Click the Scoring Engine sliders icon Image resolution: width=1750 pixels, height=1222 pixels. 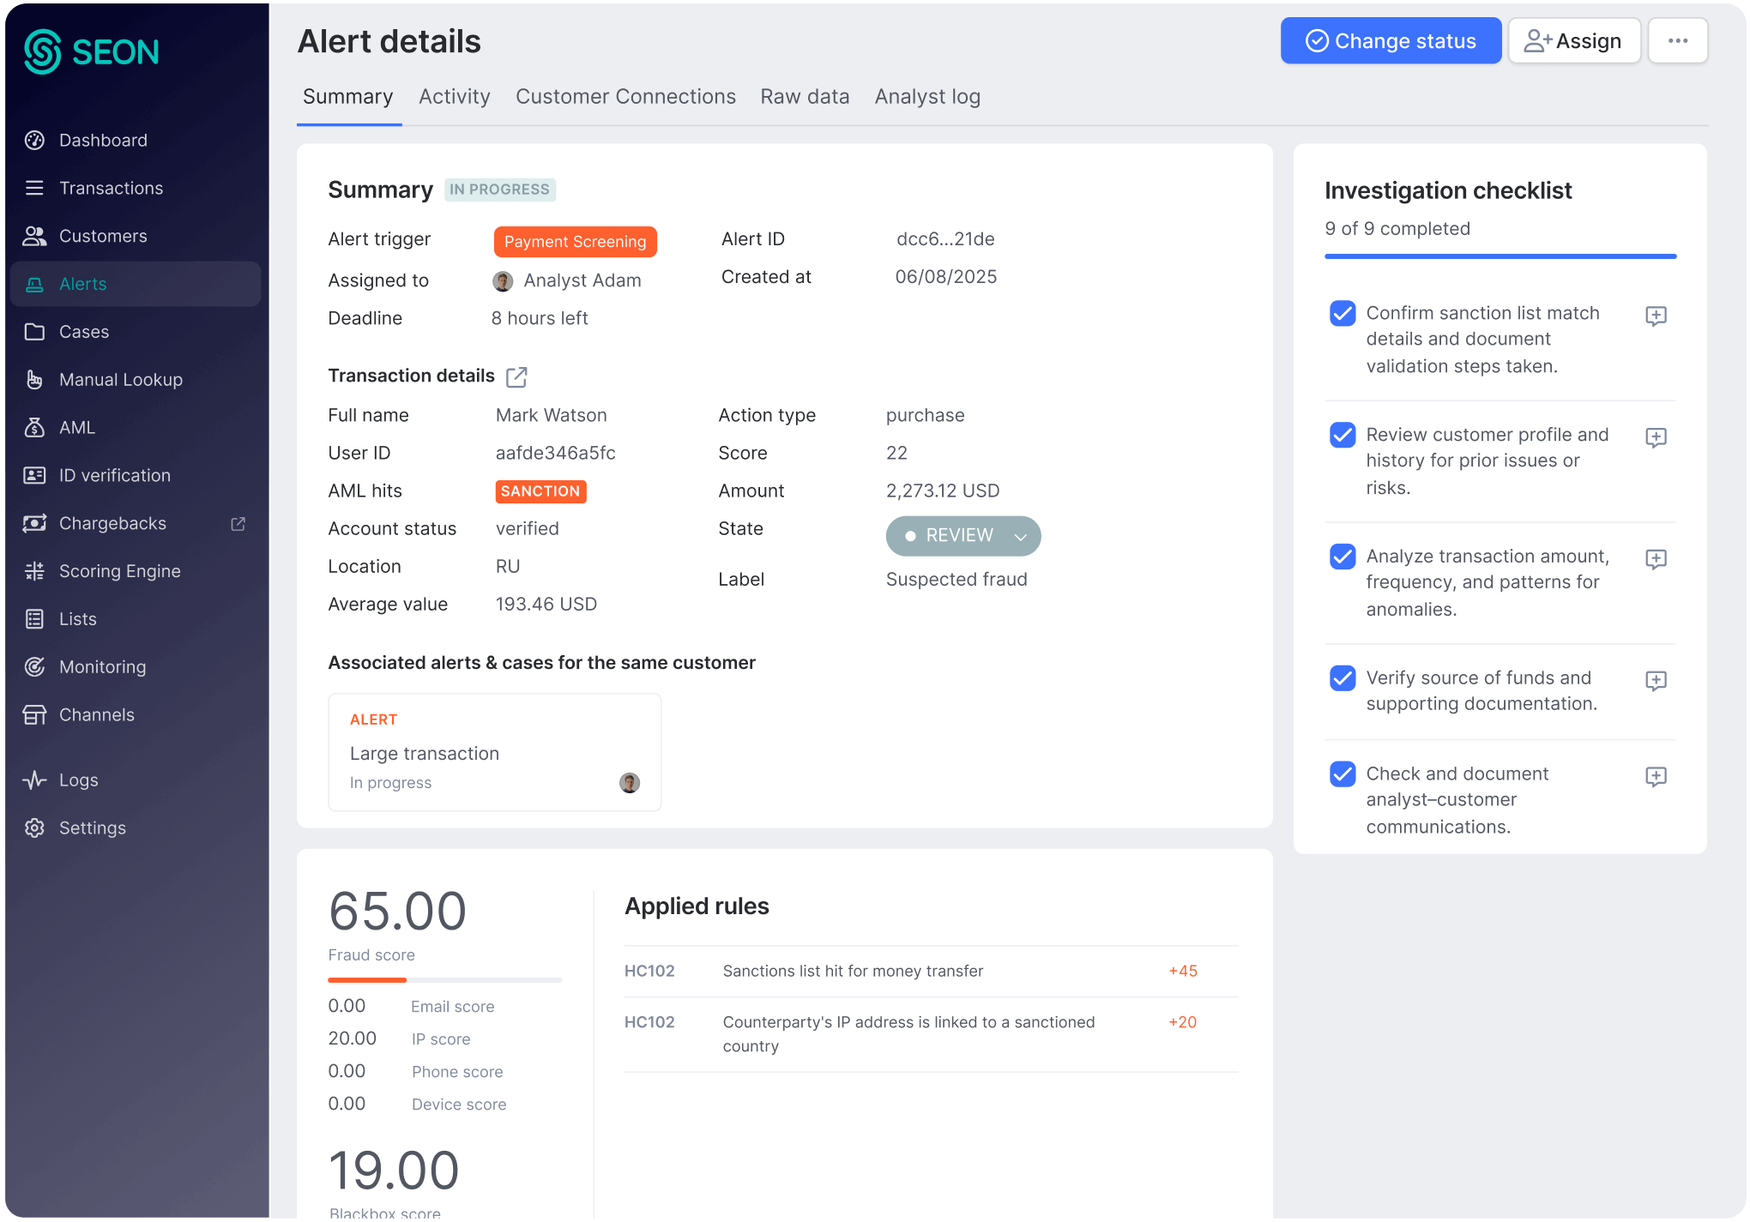tap(34, 571)
